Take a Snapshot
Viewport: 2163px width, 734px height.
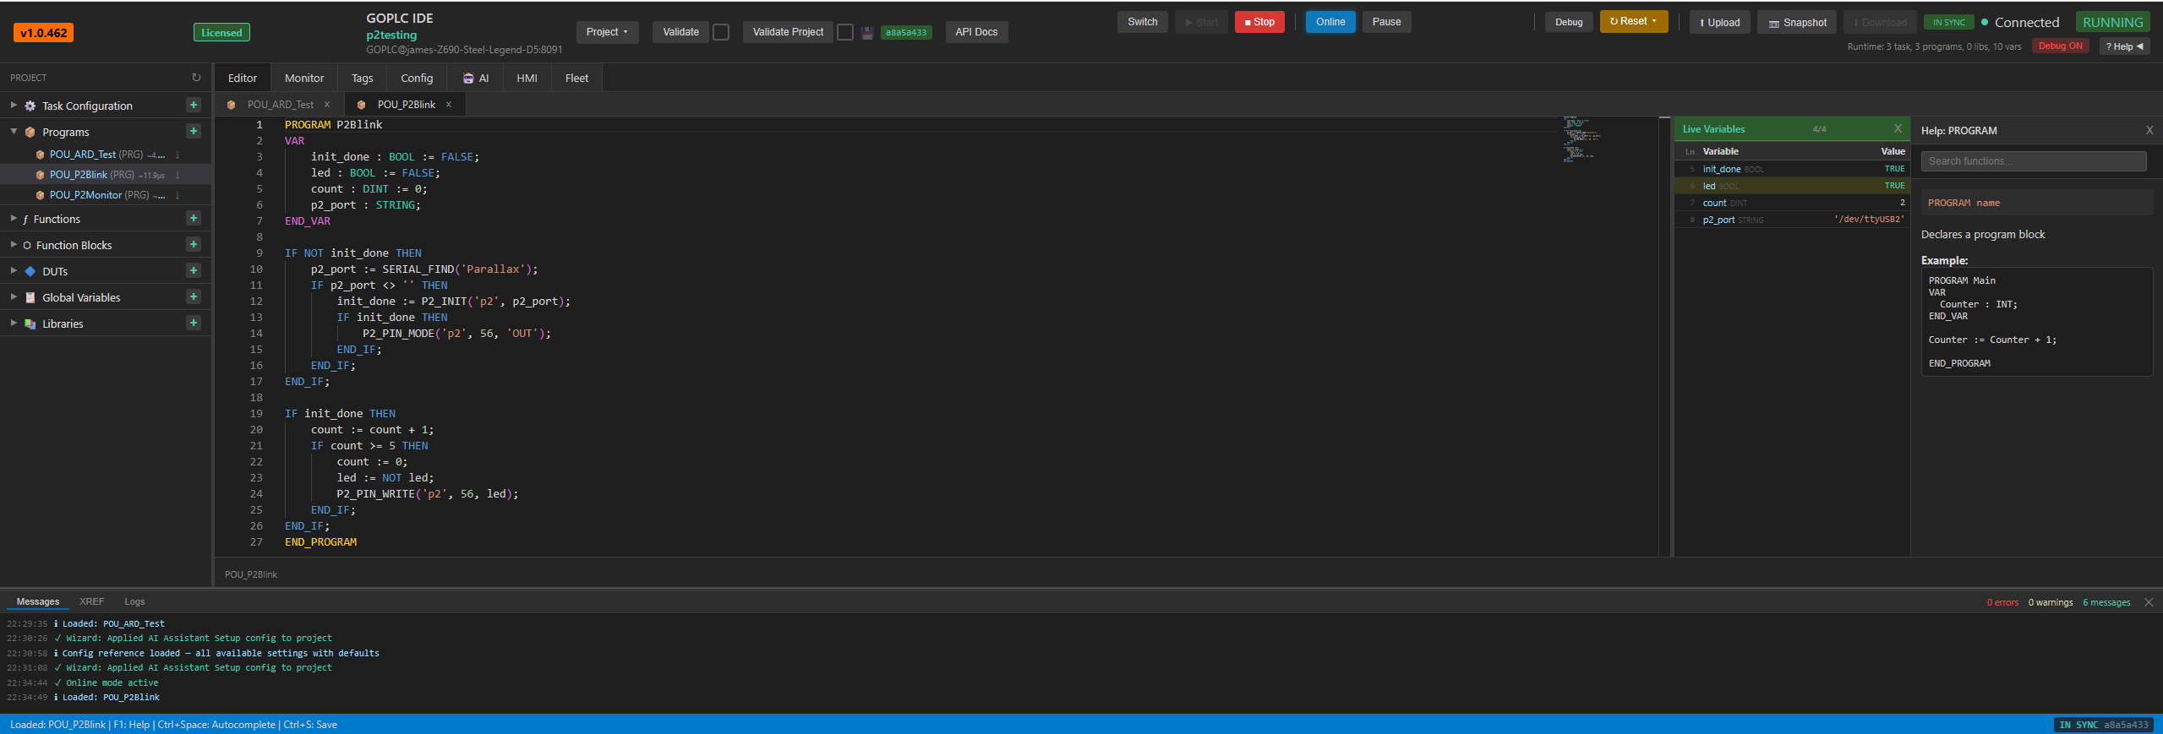point(1797,23)
